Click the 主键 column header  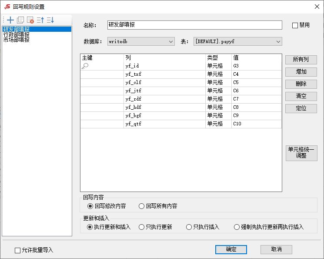click(x=102, y=58)
